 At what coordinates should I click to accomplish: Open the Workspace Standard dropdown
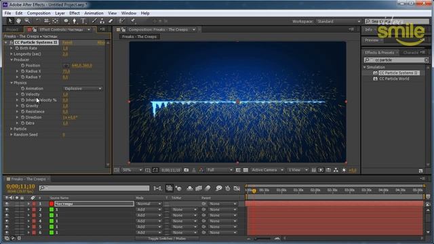coord(338,21)
